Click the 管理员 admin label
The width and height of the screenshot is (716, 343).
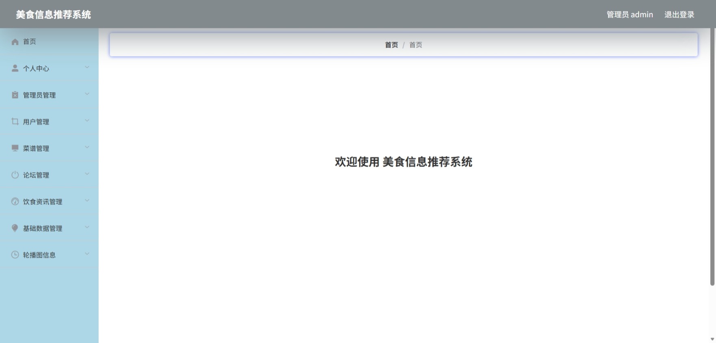(629, 15)
